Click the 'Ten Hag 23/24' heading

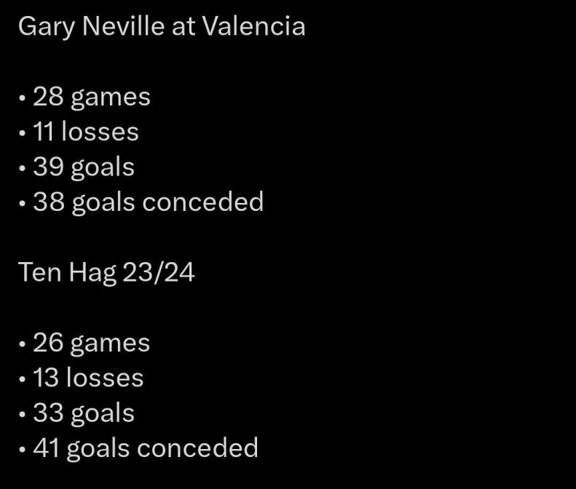click(x=106, y=273)
